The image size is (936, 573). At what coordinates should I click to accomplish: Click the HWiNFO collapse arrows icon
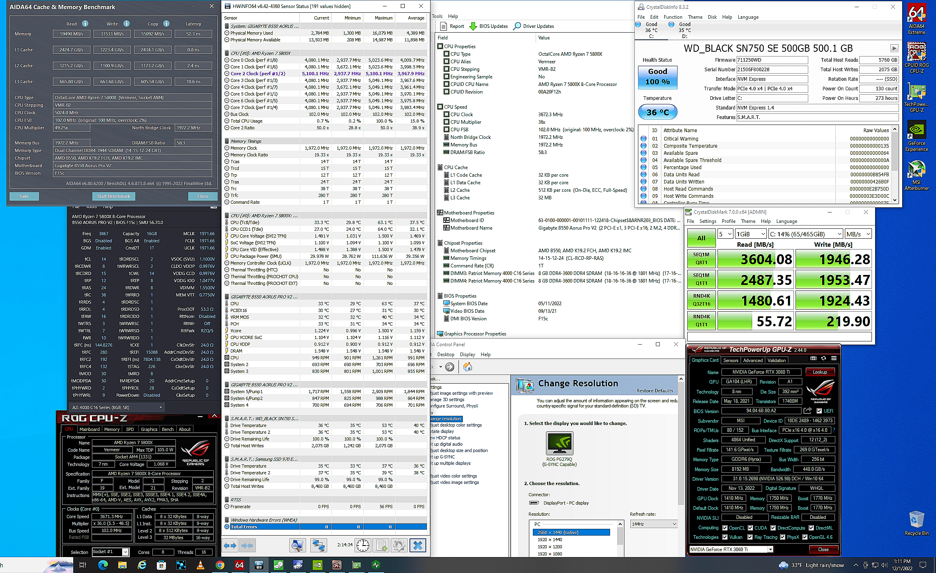pos(247,546)
